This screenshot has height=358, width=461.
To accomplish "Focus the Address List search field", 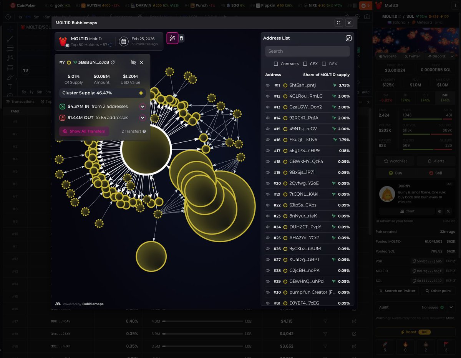I will (307, 51).
